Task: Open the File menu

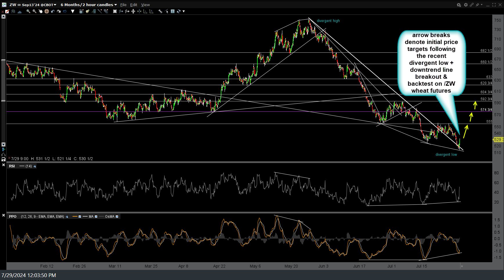Action: tap(123, 5)
